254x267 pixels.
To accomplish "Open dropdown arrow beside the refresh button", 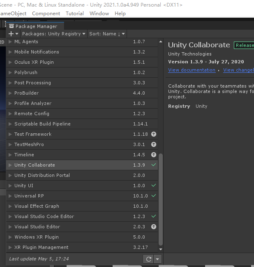I will pos(157,259).
